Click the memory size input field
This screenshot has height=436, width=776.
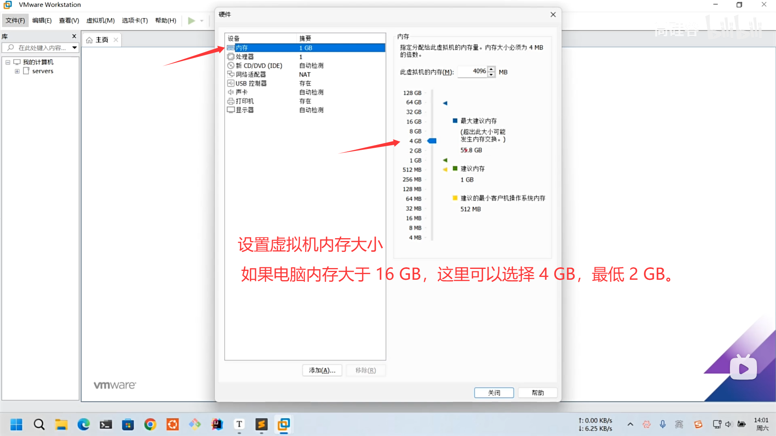point(473,71)
